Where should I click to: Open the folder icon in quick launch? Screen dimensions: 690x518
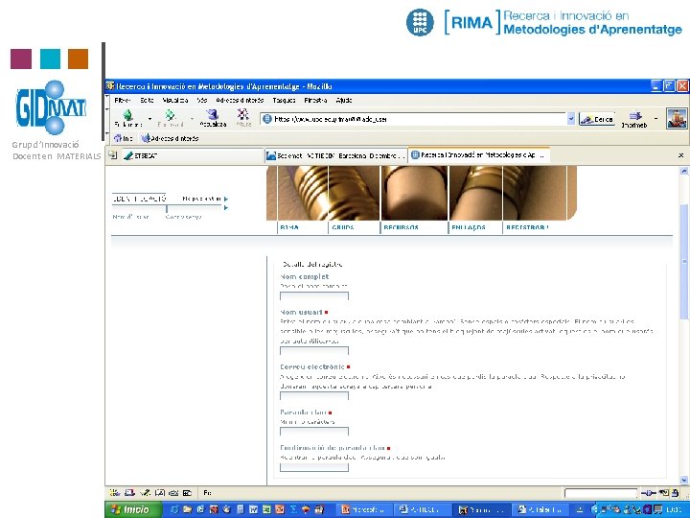click(188, 509)
